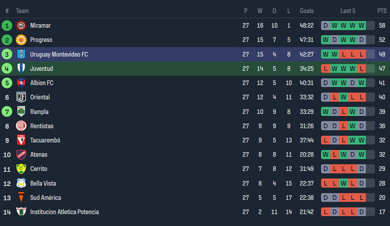Screen dimensions: 390x226
Task: Click Juventud's latest loss result badge
Action: coord(361,68)
